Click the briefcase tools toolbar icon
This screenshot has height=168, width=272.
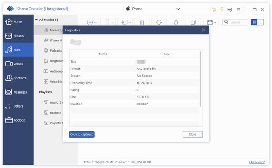(210, 22)
